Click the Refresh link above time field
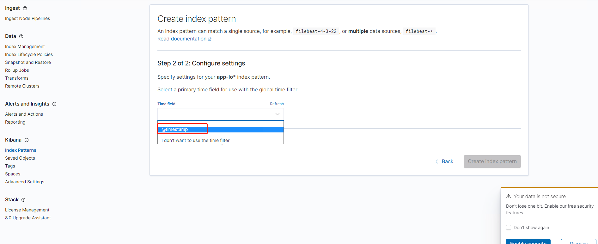Image resolution: width=598 pixels, height=244 pixels. click(x=277, y=104)
